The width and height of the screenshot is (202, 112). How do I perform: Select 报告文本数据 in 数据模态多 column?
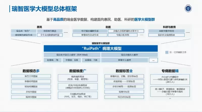pyautogui.click(x=31, y=76)
